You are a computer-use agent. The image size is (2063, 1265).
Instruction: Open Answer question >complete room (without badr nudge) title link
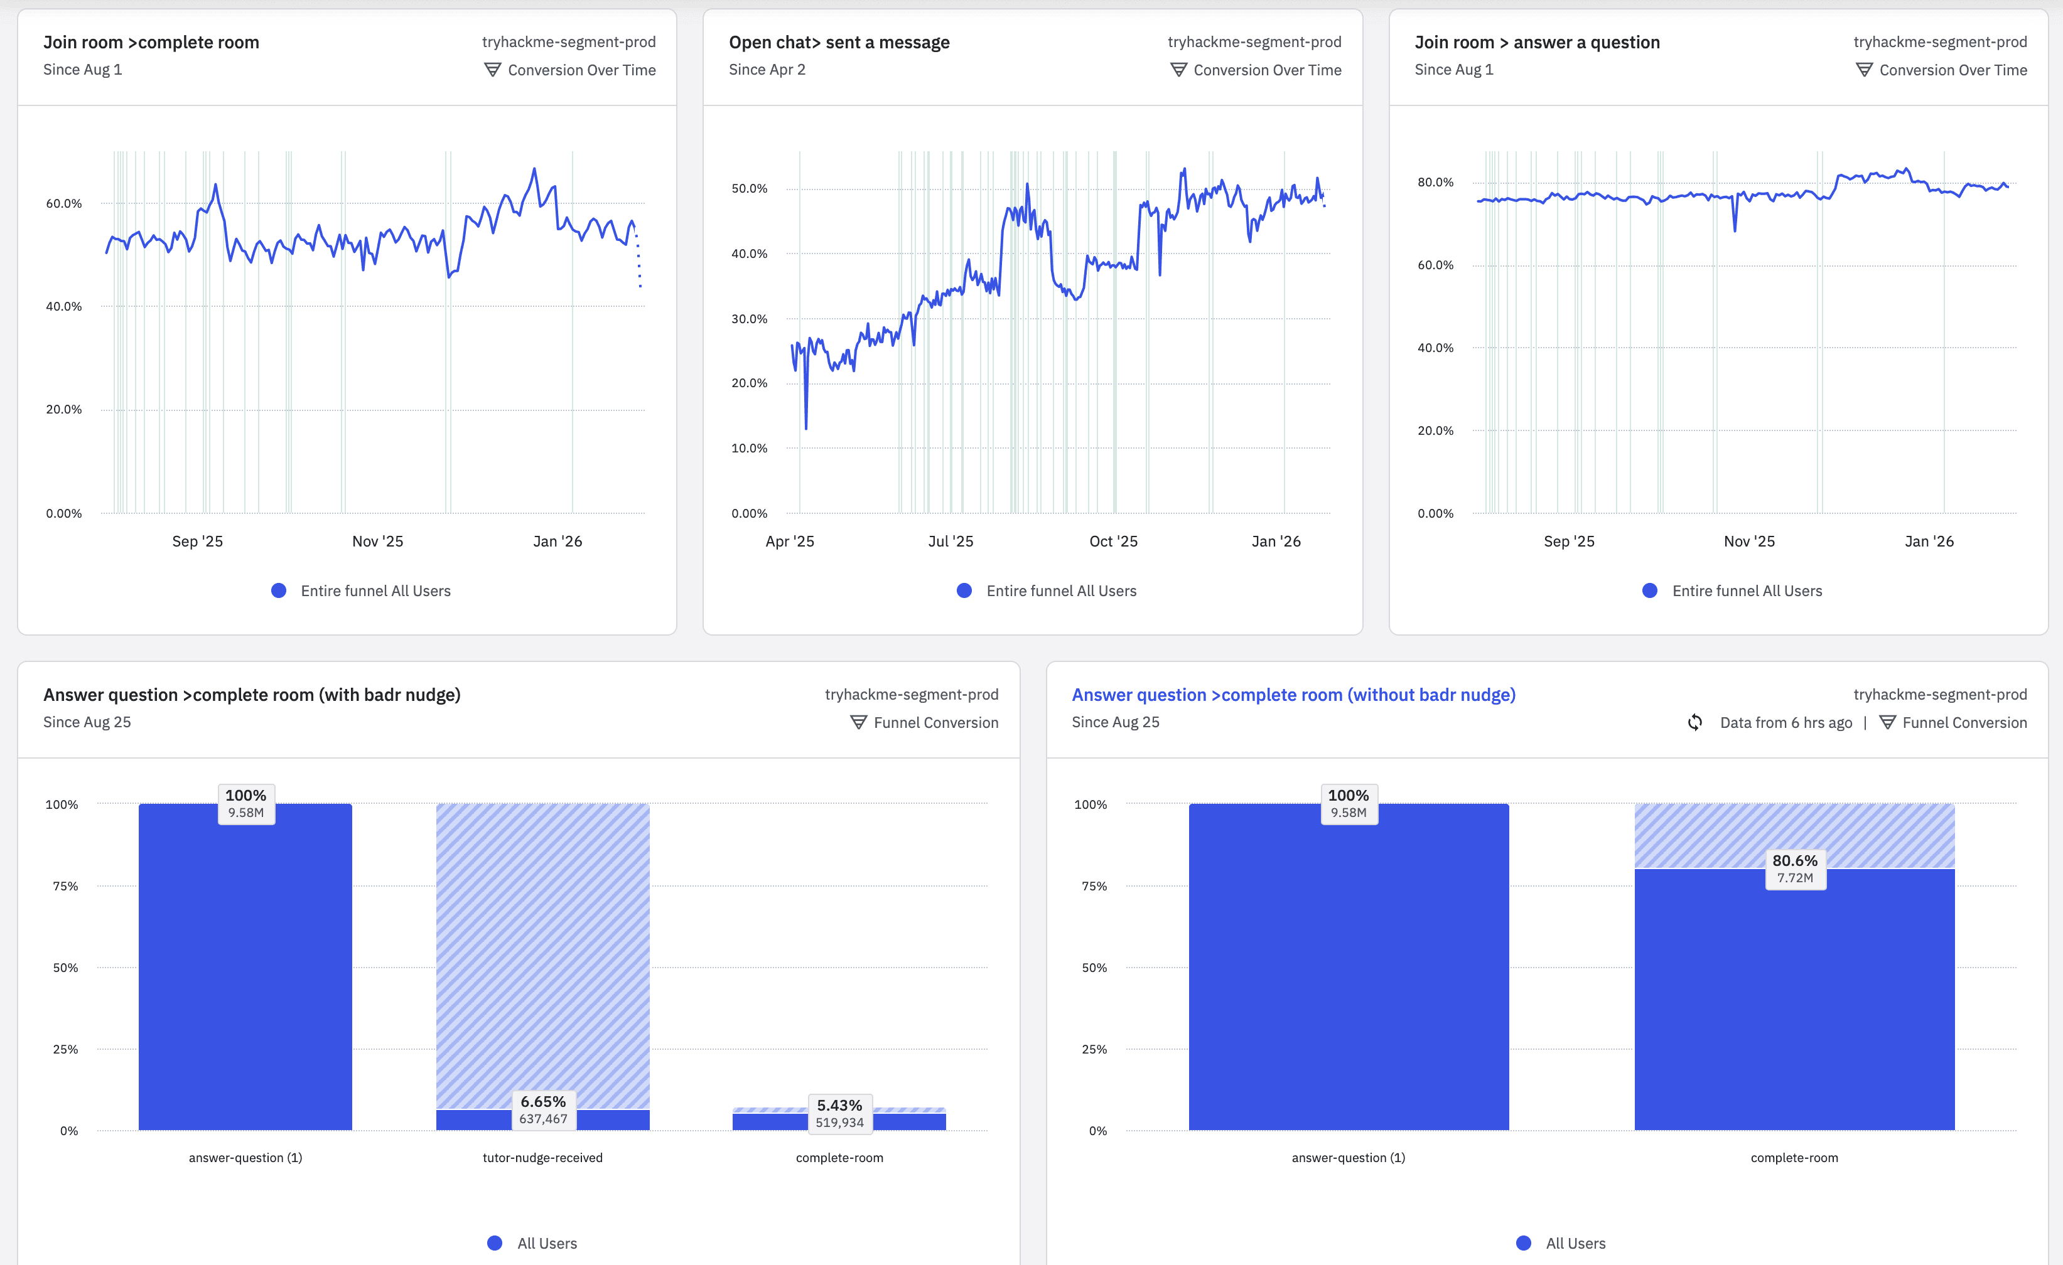click(x=1293, y=695)
